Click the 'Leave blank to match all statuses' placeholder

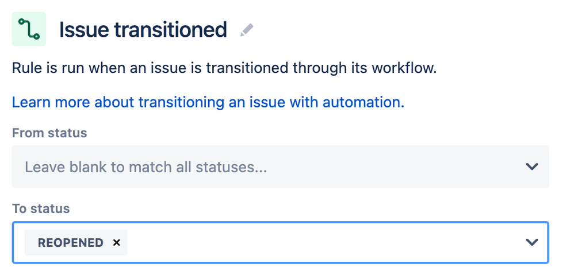146,167
